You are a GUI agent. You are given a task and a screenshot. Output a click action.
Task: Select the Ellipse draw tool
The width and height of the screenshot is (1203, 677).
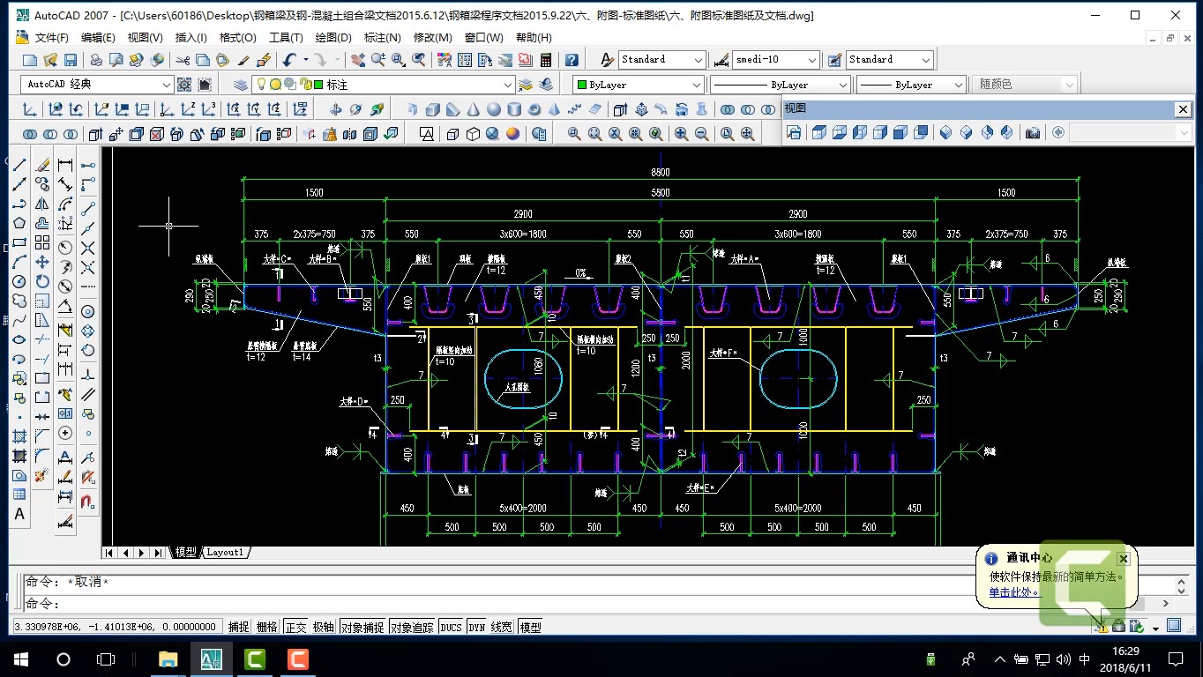click(x=19, y=339)
